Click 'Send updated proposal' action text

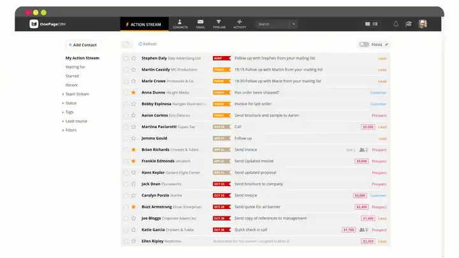255,173
